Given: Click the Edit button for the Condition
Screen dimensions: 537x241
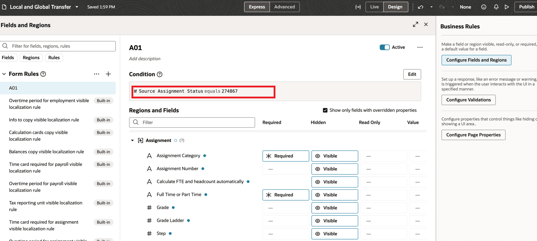Looking at the screenshot, I should pyautogui.click(x=412, y=74).
